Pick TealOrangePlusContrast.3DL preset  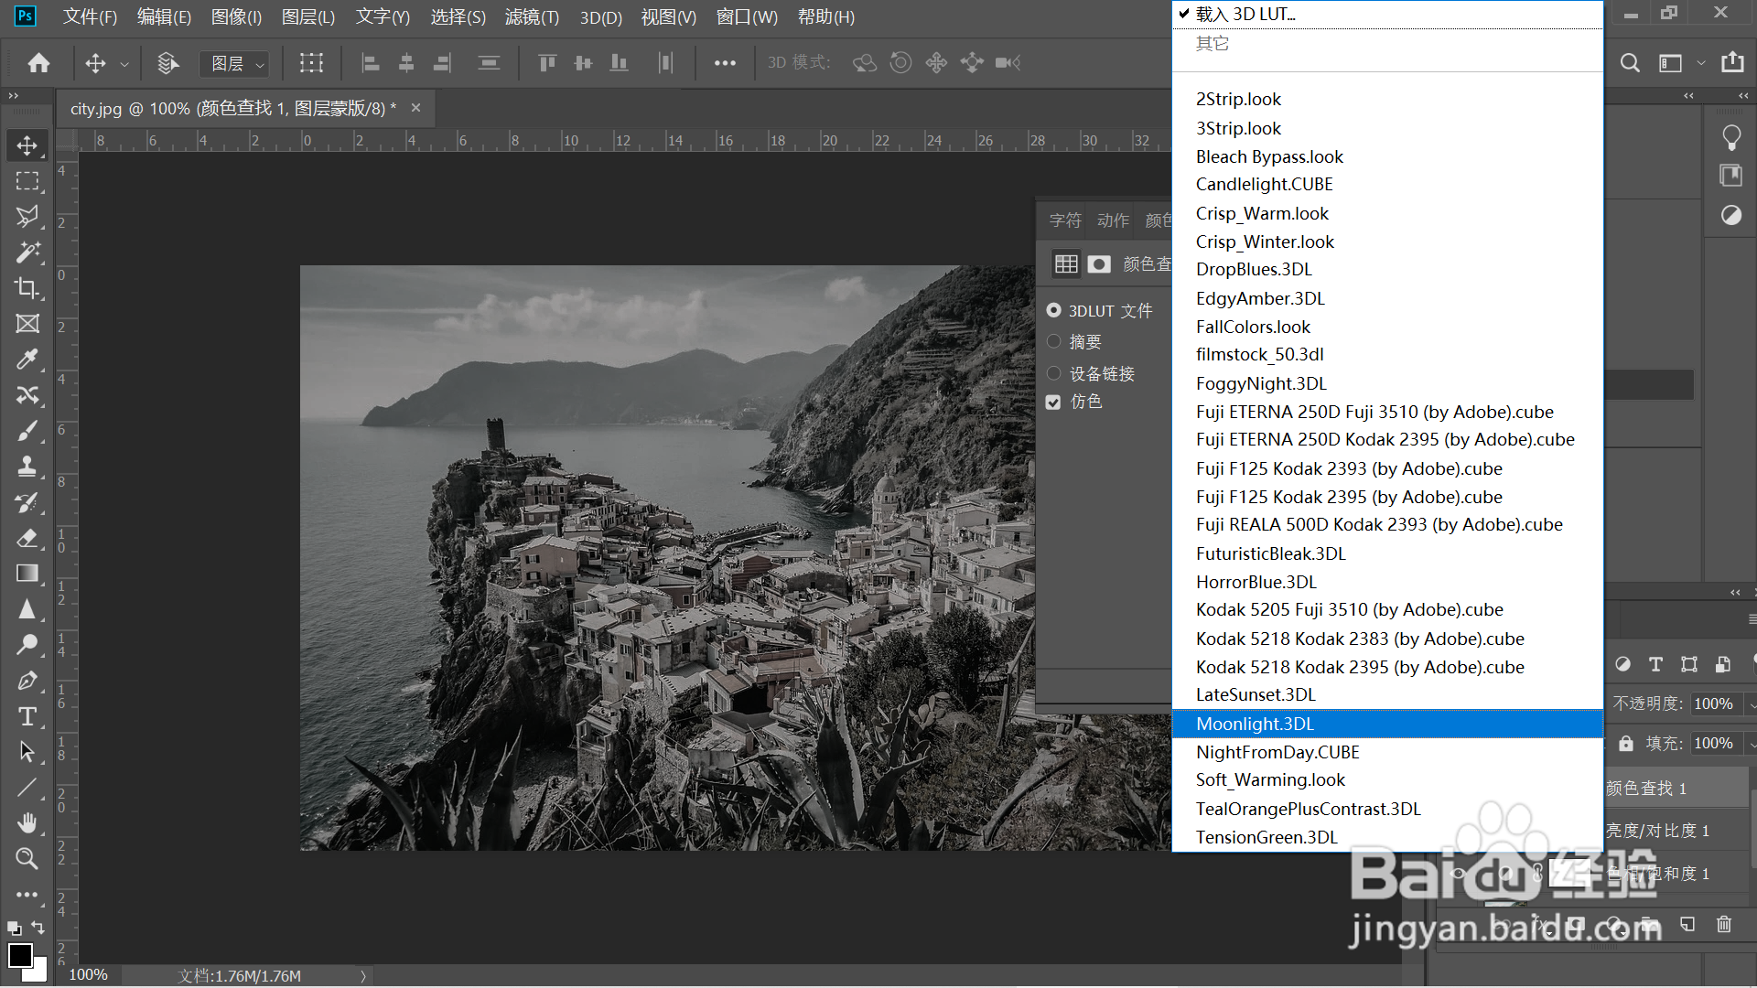pos(1308,809)
